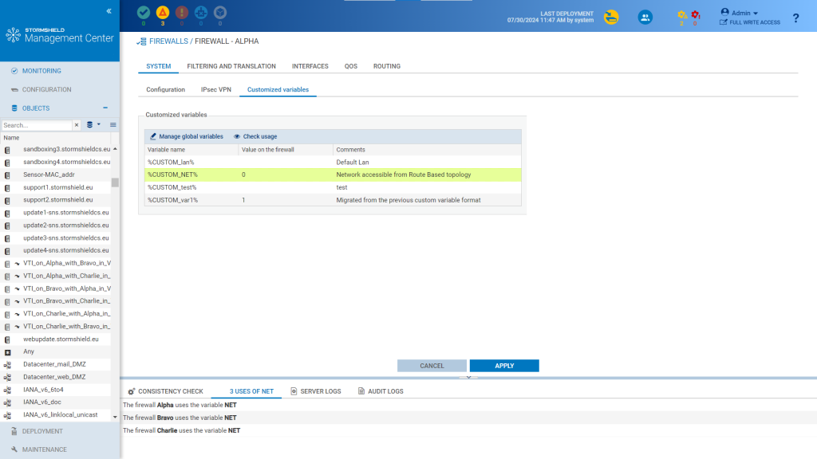Click the Cancel button

(x=432, y=366)
